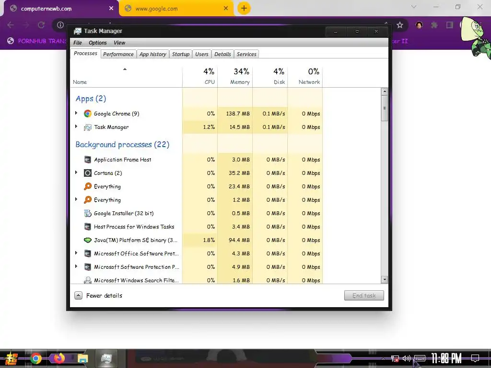Screen dimensions: 491x368
Task: Sort processes by CPU column
Action: [200, 76]
